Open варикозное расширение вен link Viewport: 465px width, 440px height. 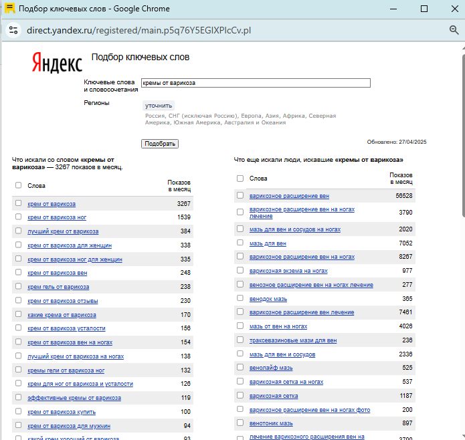(290, 196)
